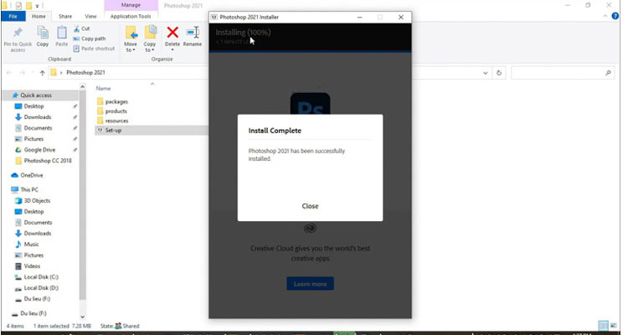Switch to details view layout
Image resolution: width=628 pixels, height=335 pixels.
click(602, 326)
